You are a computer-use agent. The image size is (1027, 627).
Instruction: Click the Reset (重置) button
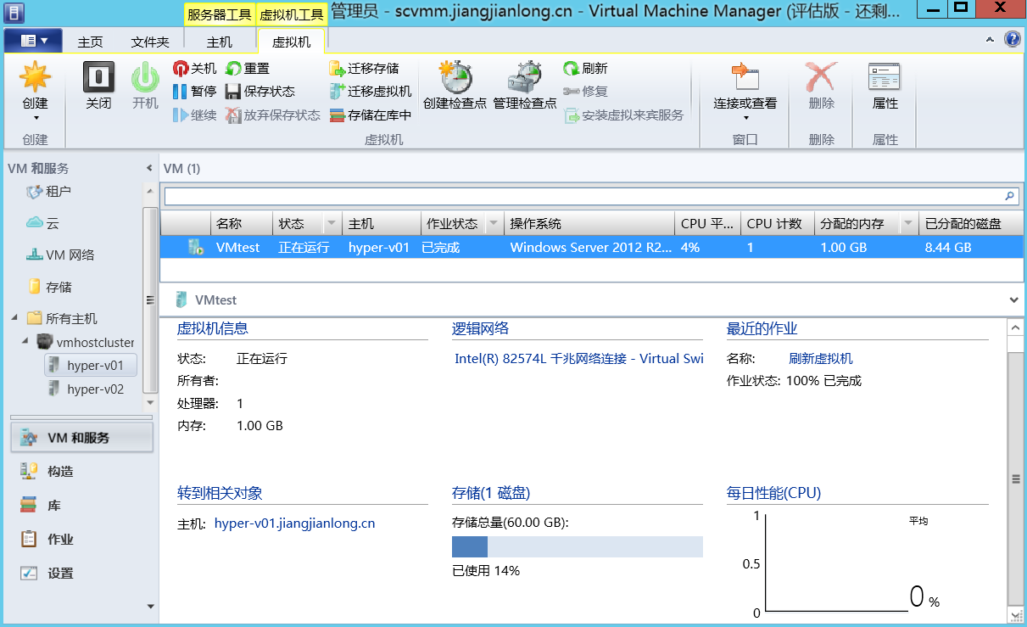point(248,69)
